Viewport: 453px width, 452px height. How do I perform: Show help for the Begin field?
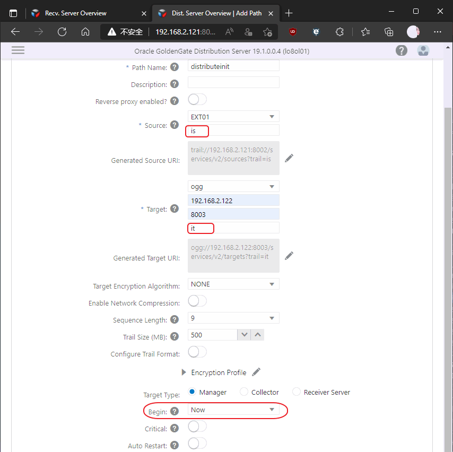click(175, 411)
